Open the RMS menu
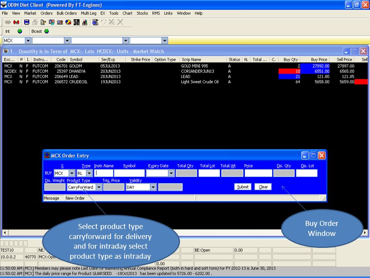Image resolution: width=370 pixels, height=278 pixels. coord(156,13)
